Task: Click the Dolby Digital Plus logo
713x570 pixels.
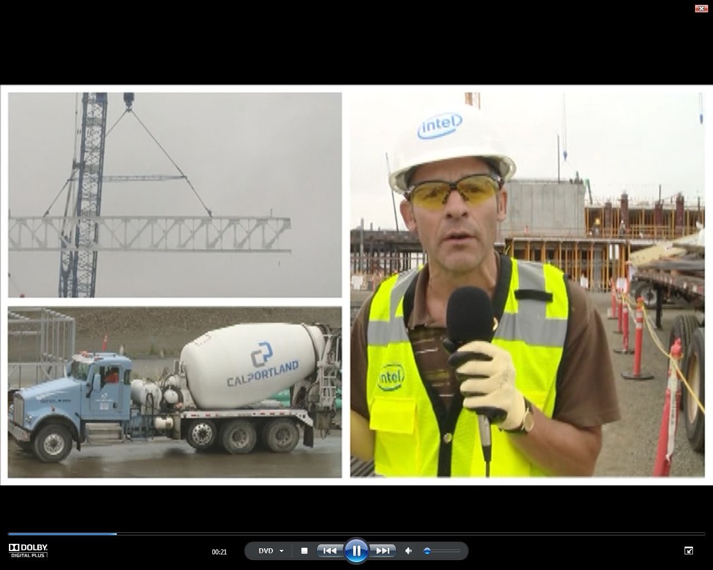Action: tap(28, 551)
